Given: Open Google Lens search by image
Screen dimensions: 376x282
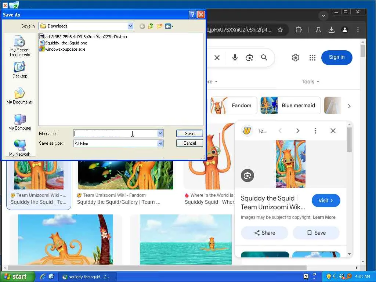Looking at the screenshot, I should tap(250, 58).
